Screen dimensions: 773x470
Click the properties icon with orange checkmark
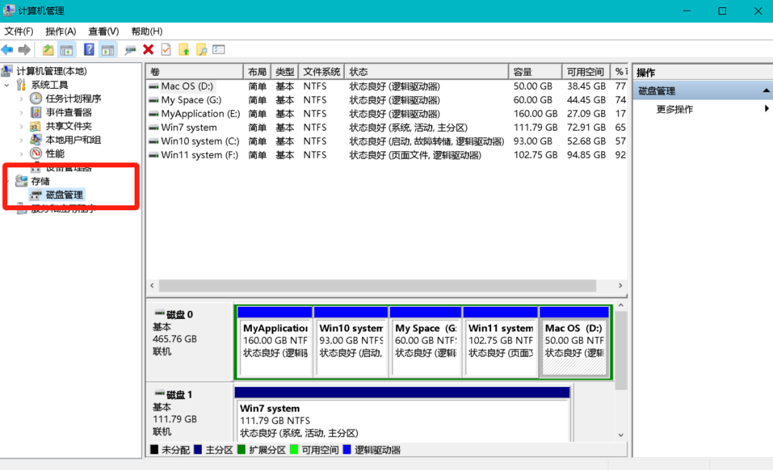166,49
